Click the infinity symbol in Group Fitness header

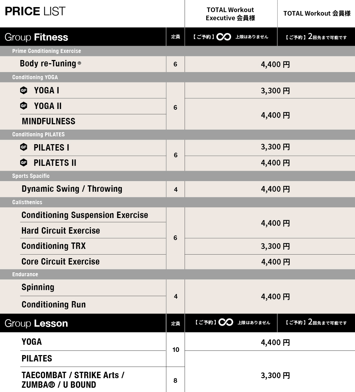[224, 37]
